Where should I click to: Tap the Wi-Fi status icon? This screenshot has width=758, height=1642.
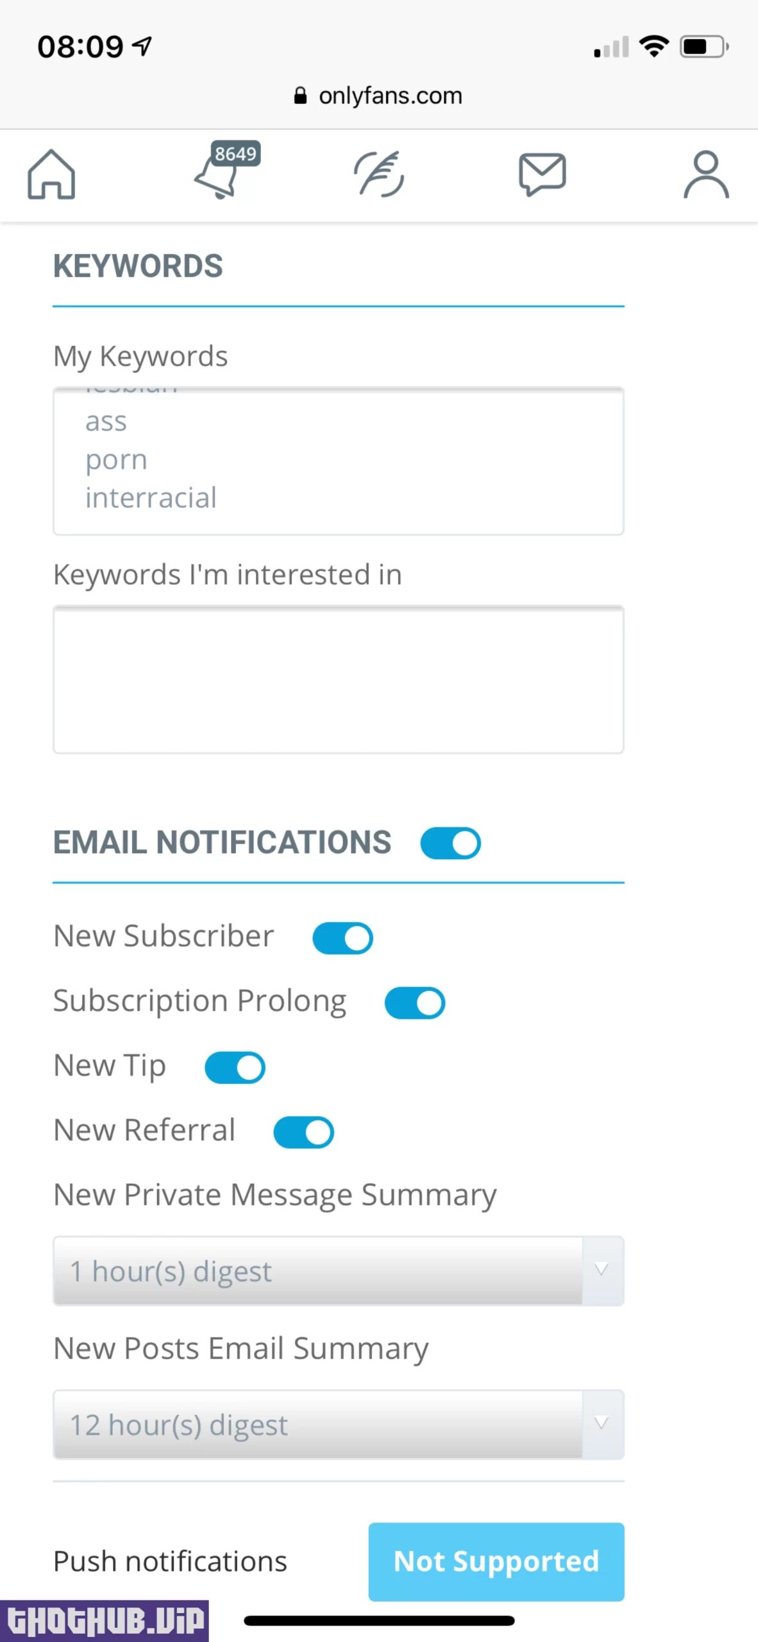point(654,47)
